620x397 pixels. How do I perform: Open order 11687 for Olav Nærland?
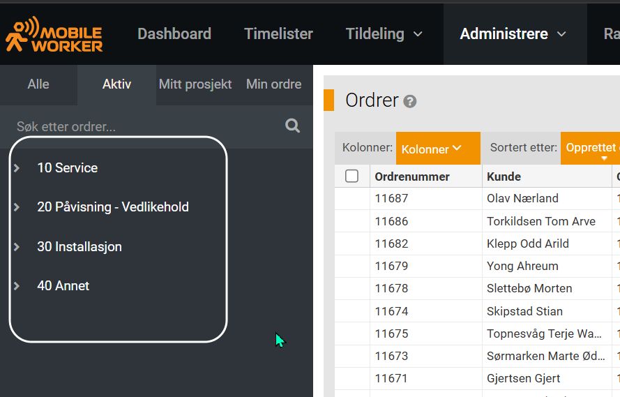tap(391, 199)
